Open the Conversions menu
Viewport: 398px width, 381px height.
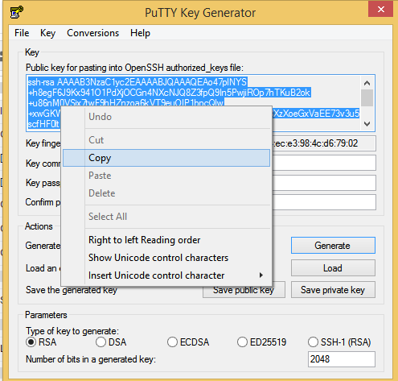[92, 33]
